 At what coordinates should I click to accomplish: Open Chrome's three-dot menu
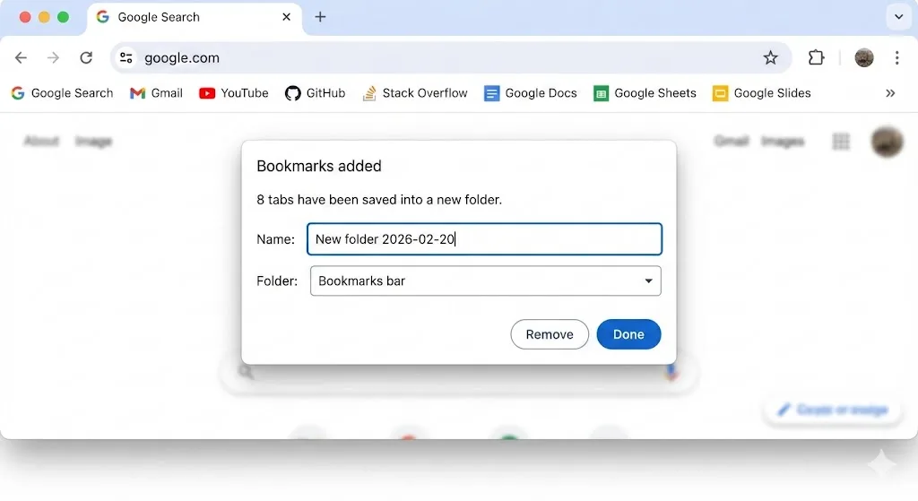(x=896, y=57)
